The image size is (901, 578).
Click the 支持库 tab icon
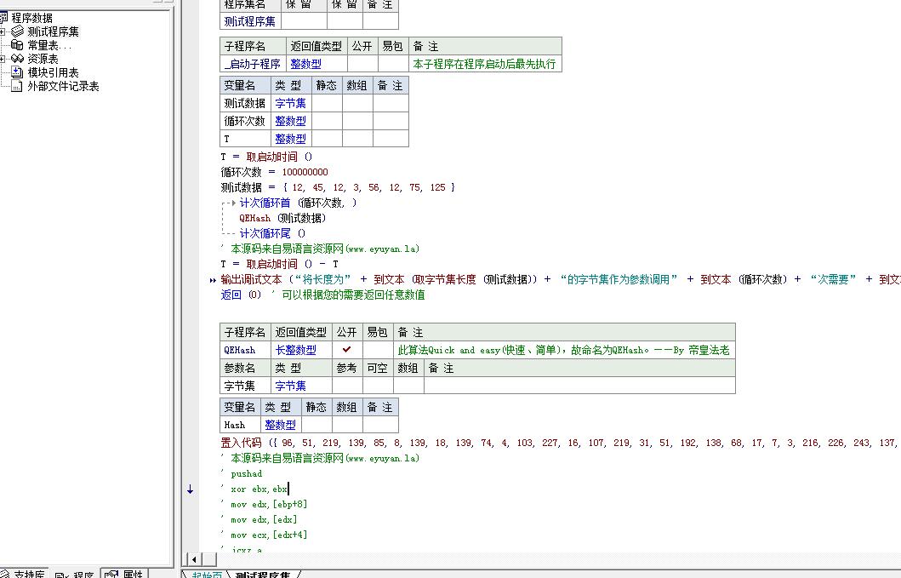(x=4, y=574)
